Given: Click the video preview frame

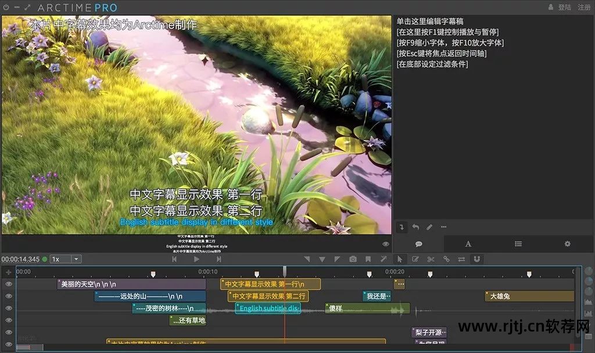Looking at the screenshot, I should 196,125.
